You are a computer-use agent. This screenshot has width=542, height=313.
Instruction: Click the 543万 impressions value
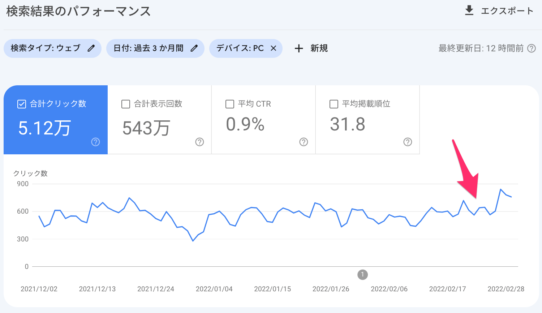click(146, 128)
